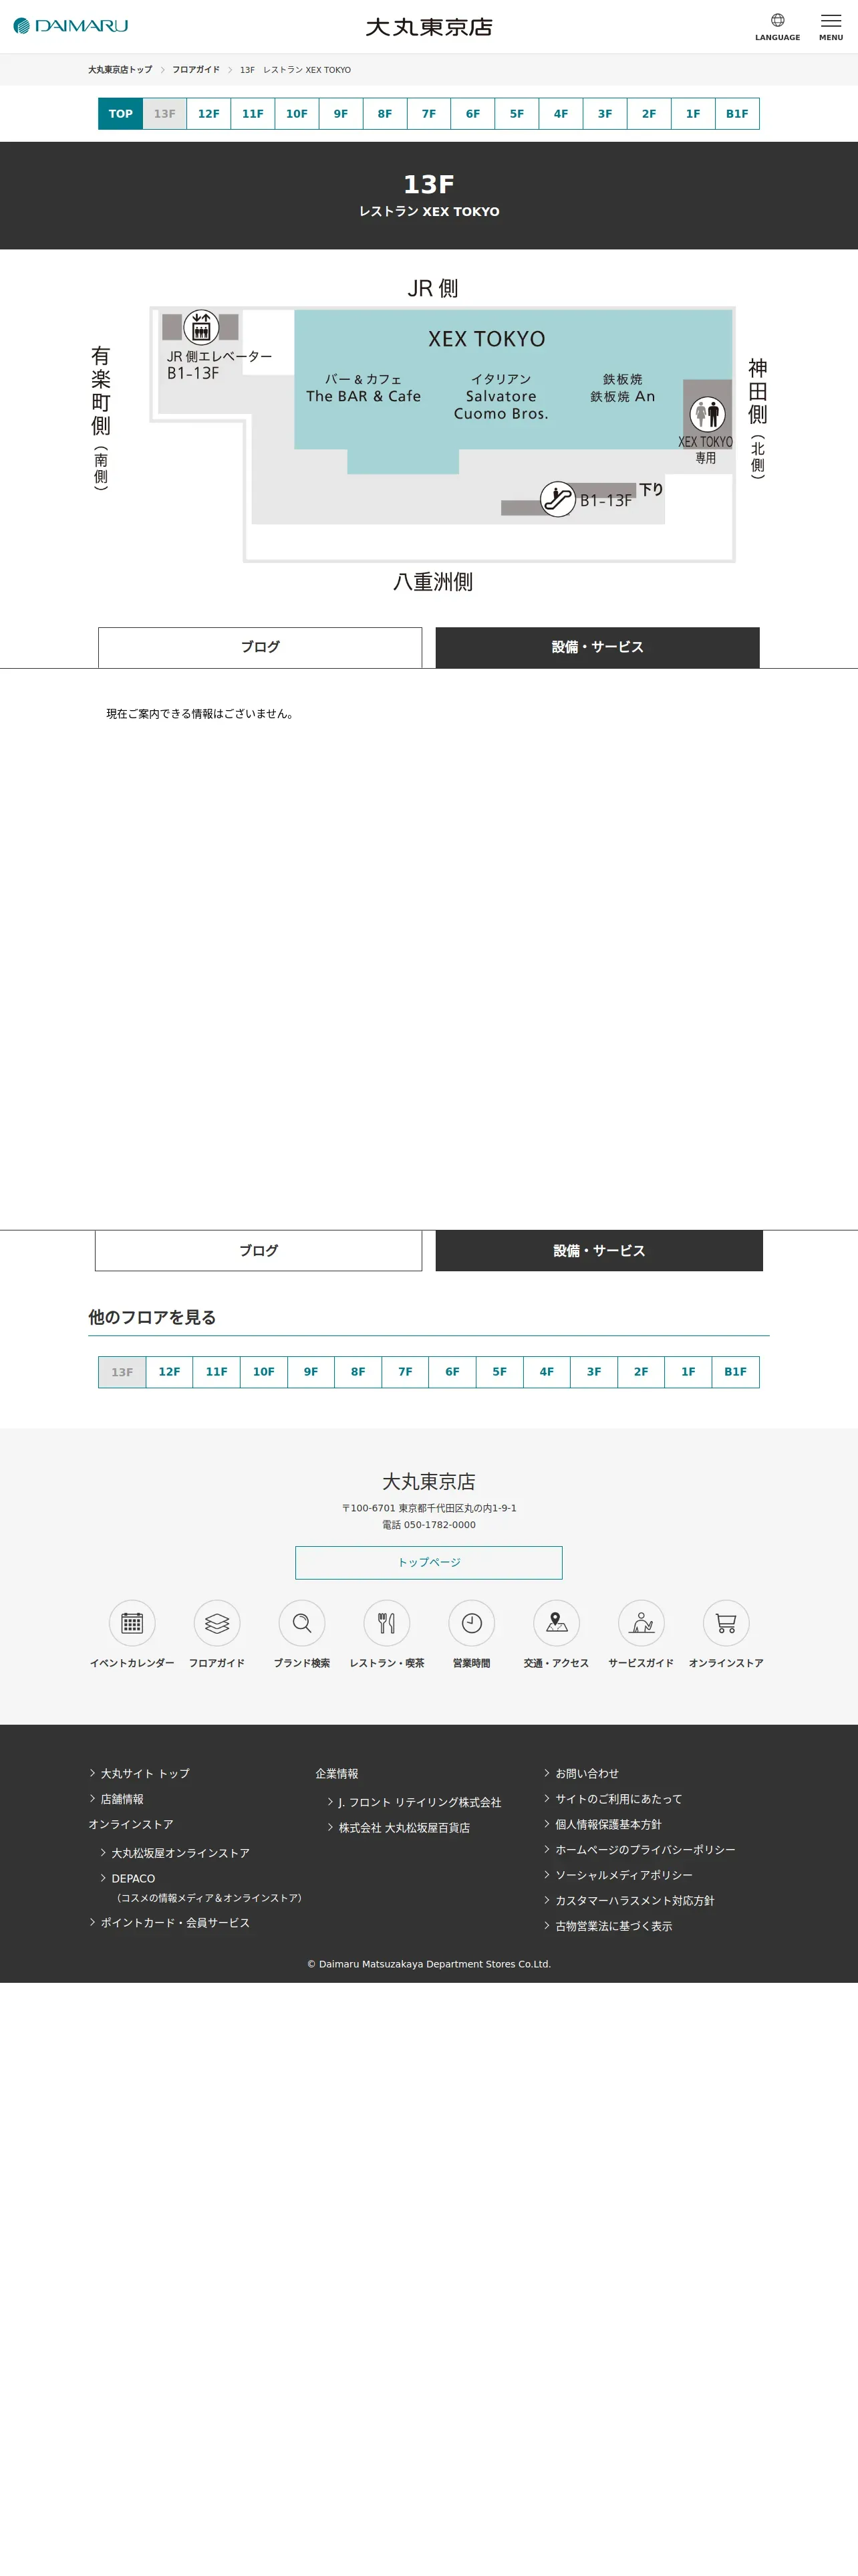Click the トップページ button
This screenshot has width=858, height=2576.
(x=428, y=1562)
